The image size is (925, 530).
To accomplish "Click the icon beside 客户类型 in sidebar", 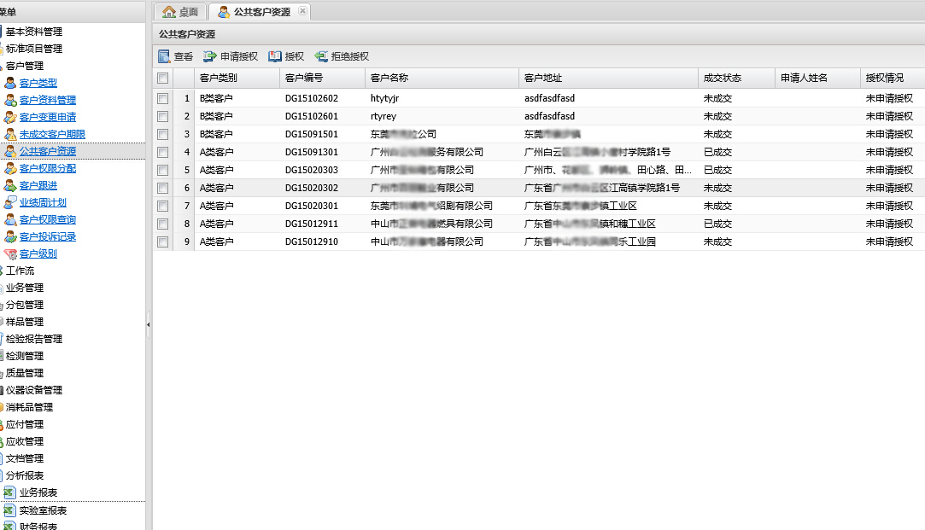I will 10,83.
